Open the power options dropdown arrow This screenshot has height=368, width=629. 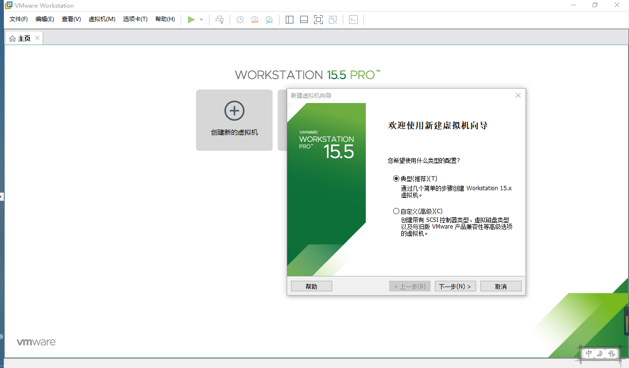pos(201,20)
